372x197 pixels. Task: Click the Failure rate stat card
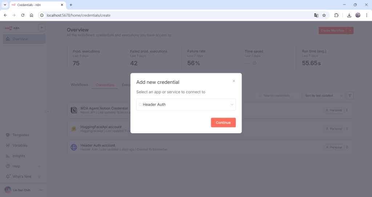point(210,58)
